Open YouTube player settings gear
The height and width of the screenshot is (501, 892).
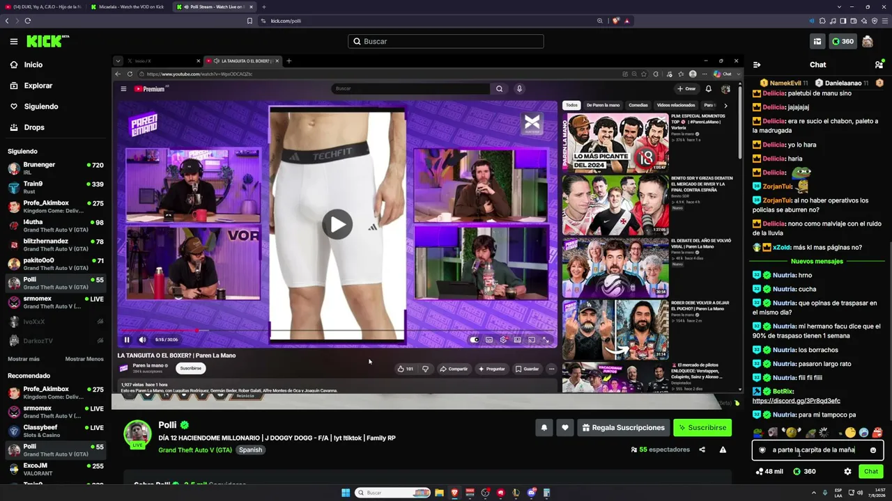tap(503, 340)
